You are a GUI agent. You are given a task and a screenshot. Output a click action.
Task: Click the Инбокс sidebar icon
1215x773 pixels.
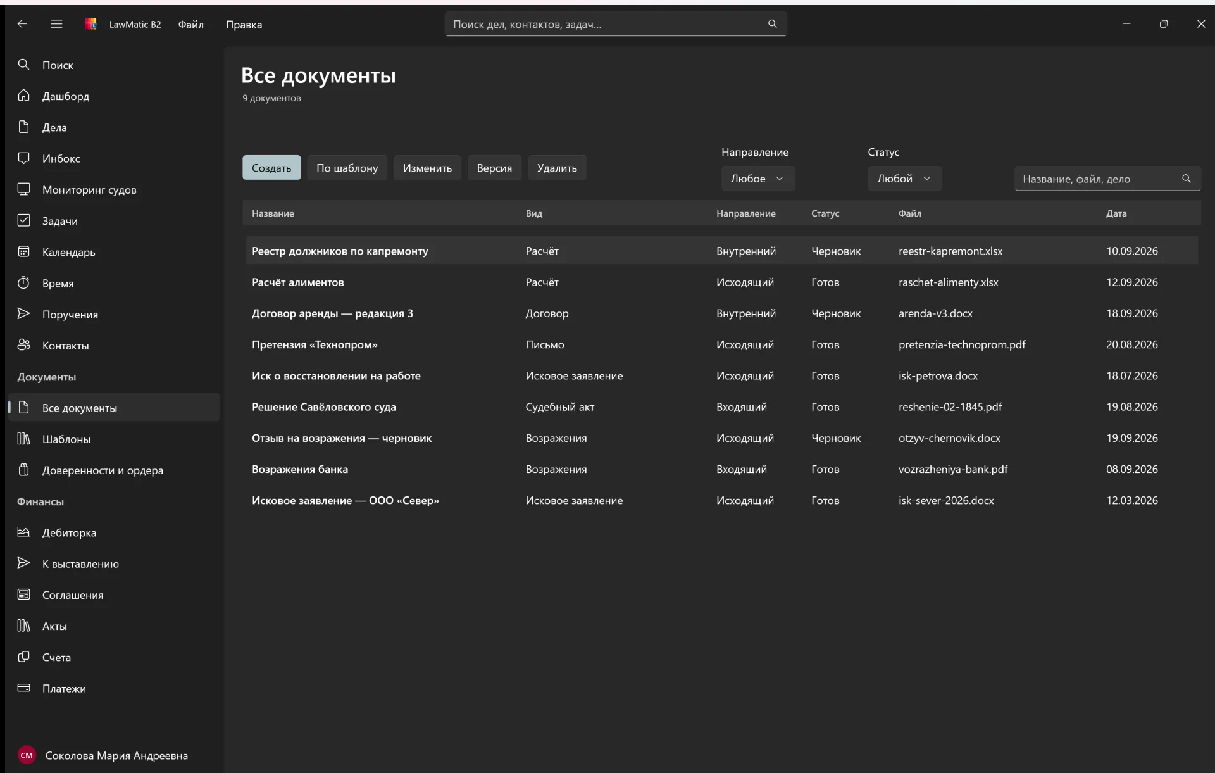(x=23, y=158)
